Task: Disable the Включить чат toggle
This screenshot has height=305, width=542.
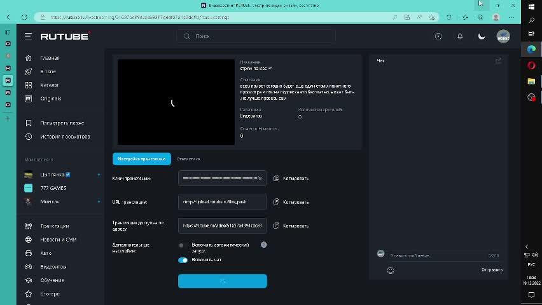Action: coord(183,260)
